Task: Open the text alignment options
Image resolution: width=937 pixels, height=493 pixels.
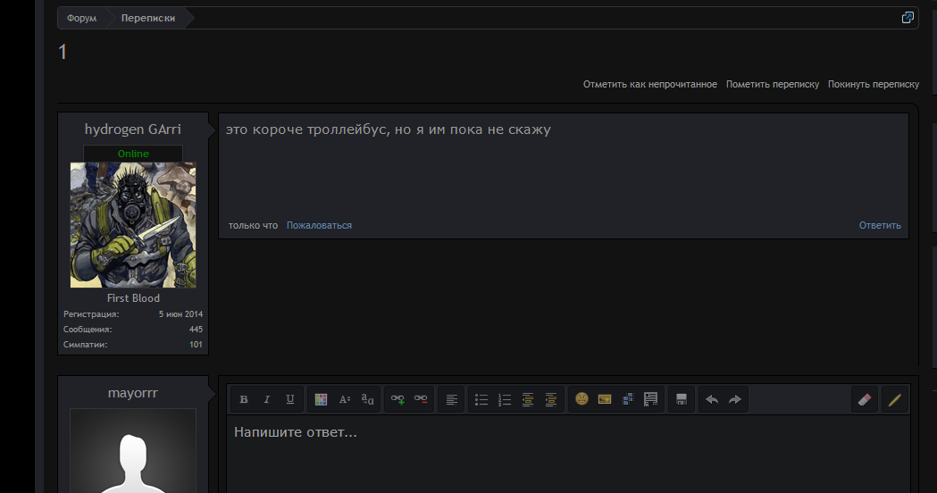Action: pyautogui.click(x=452, y=399)
